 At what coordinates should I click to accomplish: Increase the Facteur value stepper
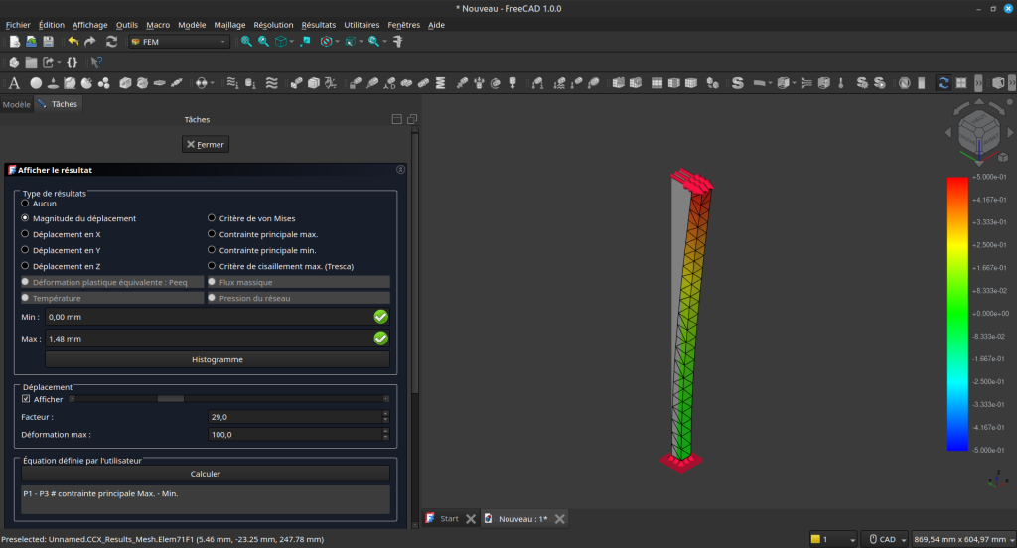[x=386, y=414]
